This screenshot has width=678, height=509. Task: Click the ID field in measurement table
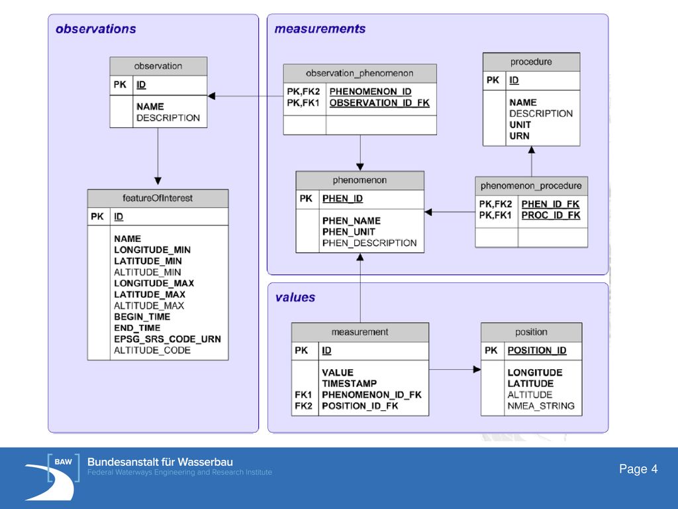tap(327, 351)
